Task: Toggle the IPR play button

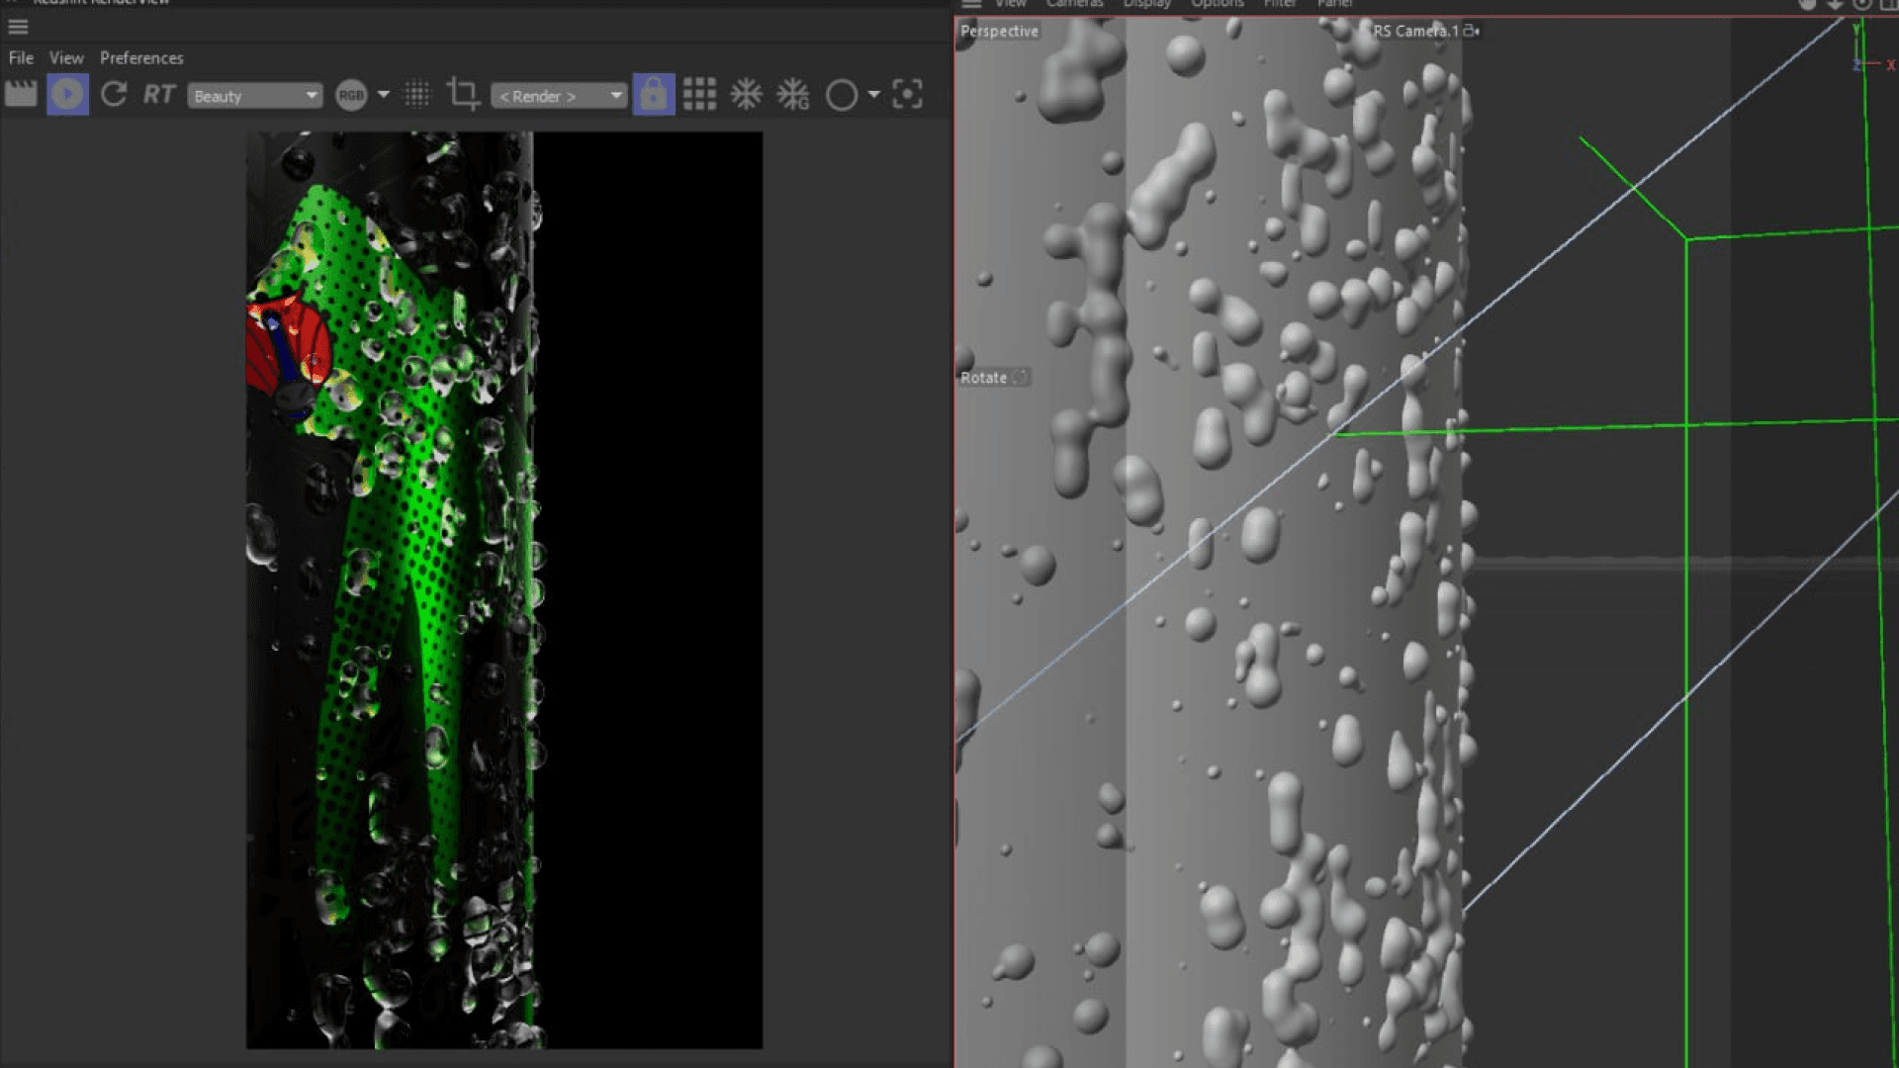Action: (67, 95)
